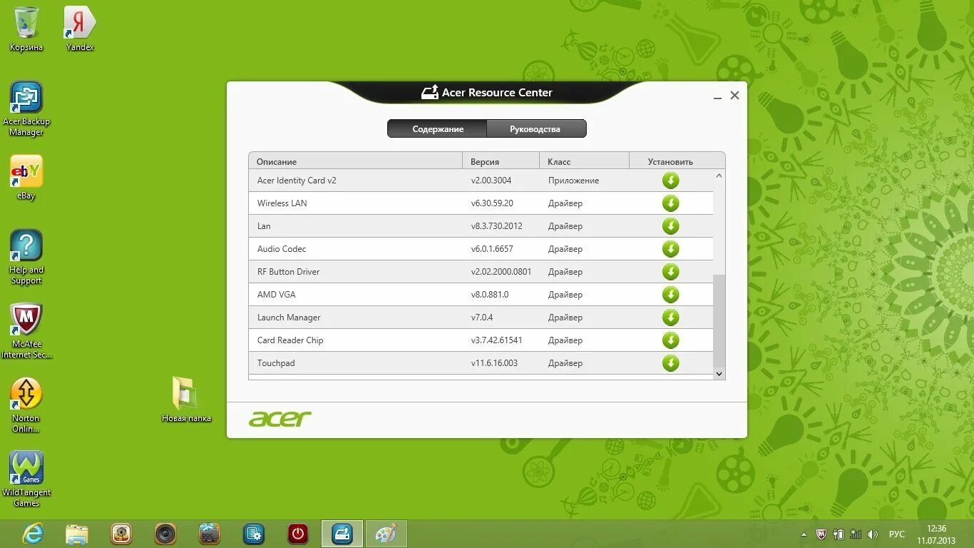
Task: Open the DOC viewer icon in taskbar
Action: 210,534
